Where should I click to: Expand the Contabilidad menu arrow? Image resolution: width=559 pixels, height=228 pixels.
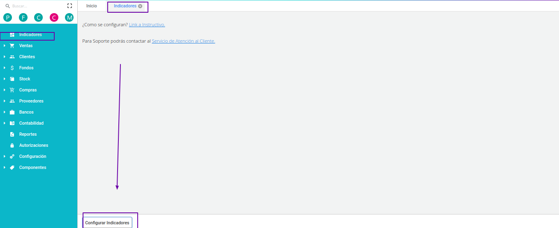tap(5, 123)
